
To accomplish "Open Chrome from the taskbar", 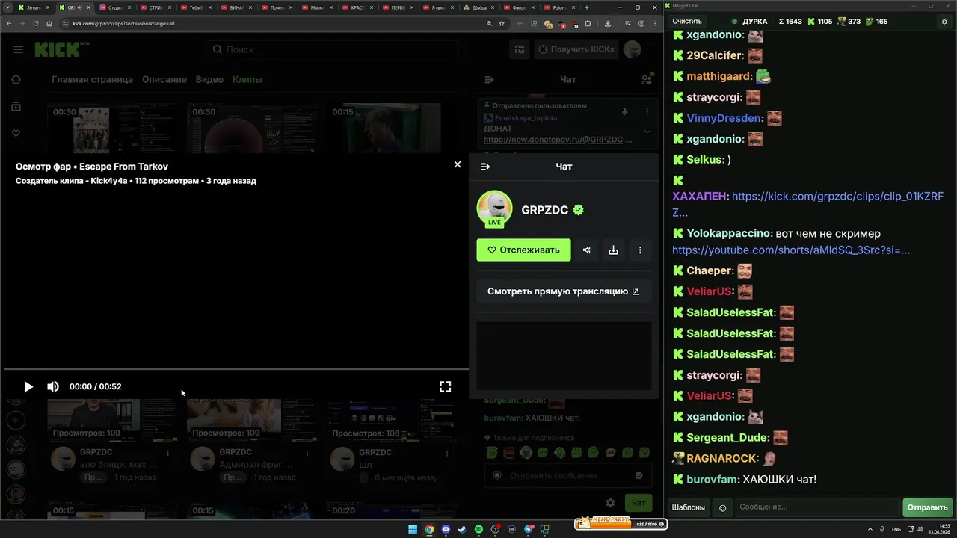I will tap(429, 529).
